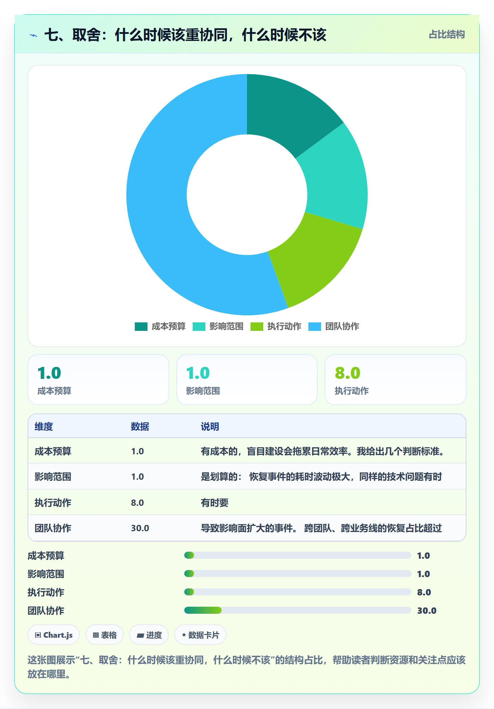Click the description starting with "是划算的"

(321, 477)
